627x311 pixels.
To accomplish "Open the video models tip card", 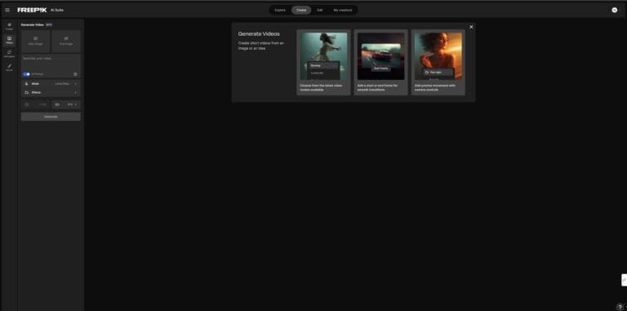I will tap(323, 62).
